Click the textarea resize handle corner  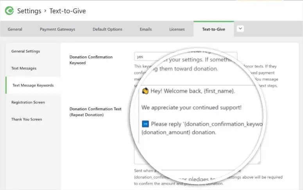[x=259, y=162]
